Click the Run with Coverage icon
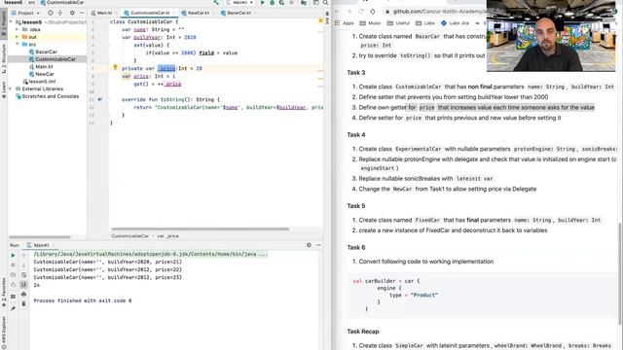 [281, 2]
